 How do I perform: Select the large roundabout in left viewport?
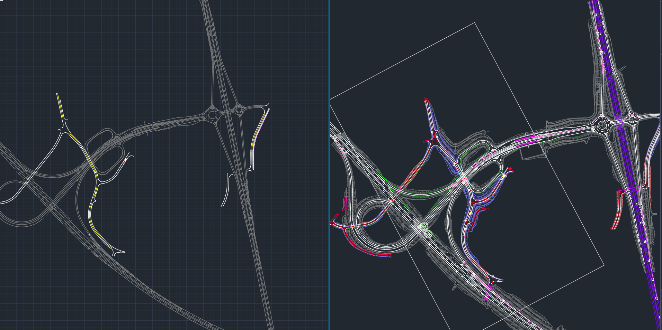tap(212, 114)
